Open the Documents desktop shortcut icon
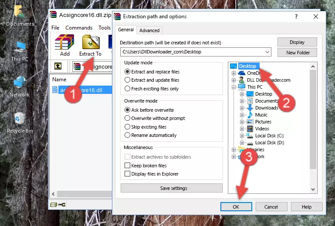 pos(20,11)
